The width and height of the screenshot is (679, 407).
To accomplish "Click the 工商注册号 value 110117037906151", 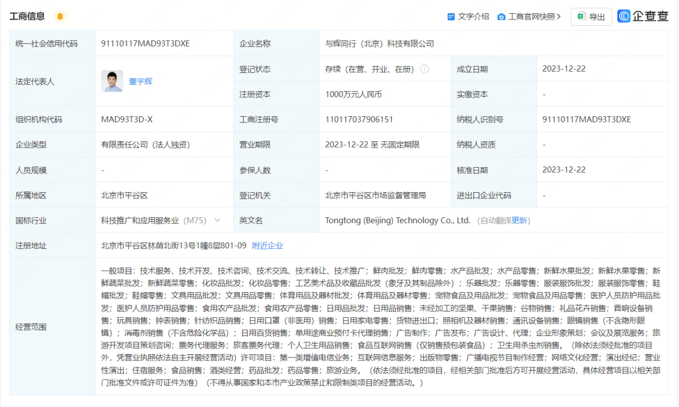I will 359,119.
